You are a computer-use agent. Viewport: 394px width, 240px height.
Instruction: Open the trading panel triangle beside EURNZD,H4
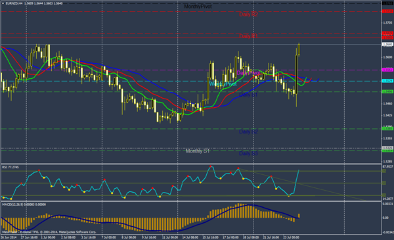point(3,3)
